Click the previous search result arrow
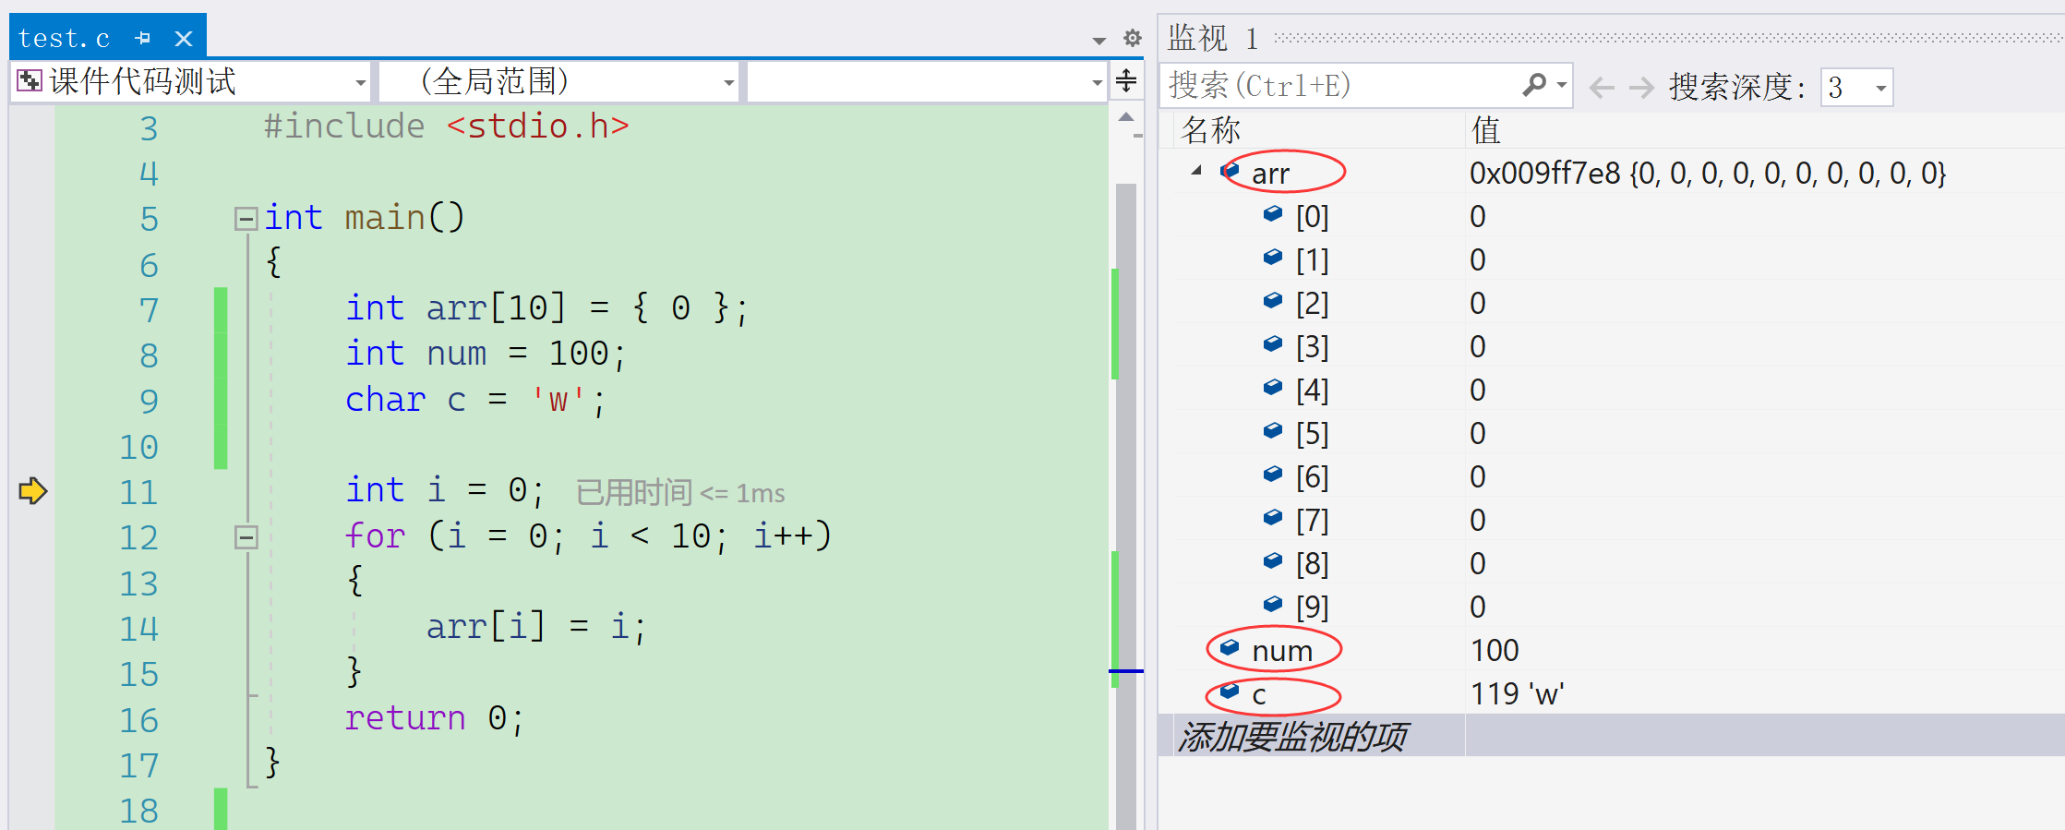The width and height of the screenshot is (2065, 830). [x=1602, y=88]
